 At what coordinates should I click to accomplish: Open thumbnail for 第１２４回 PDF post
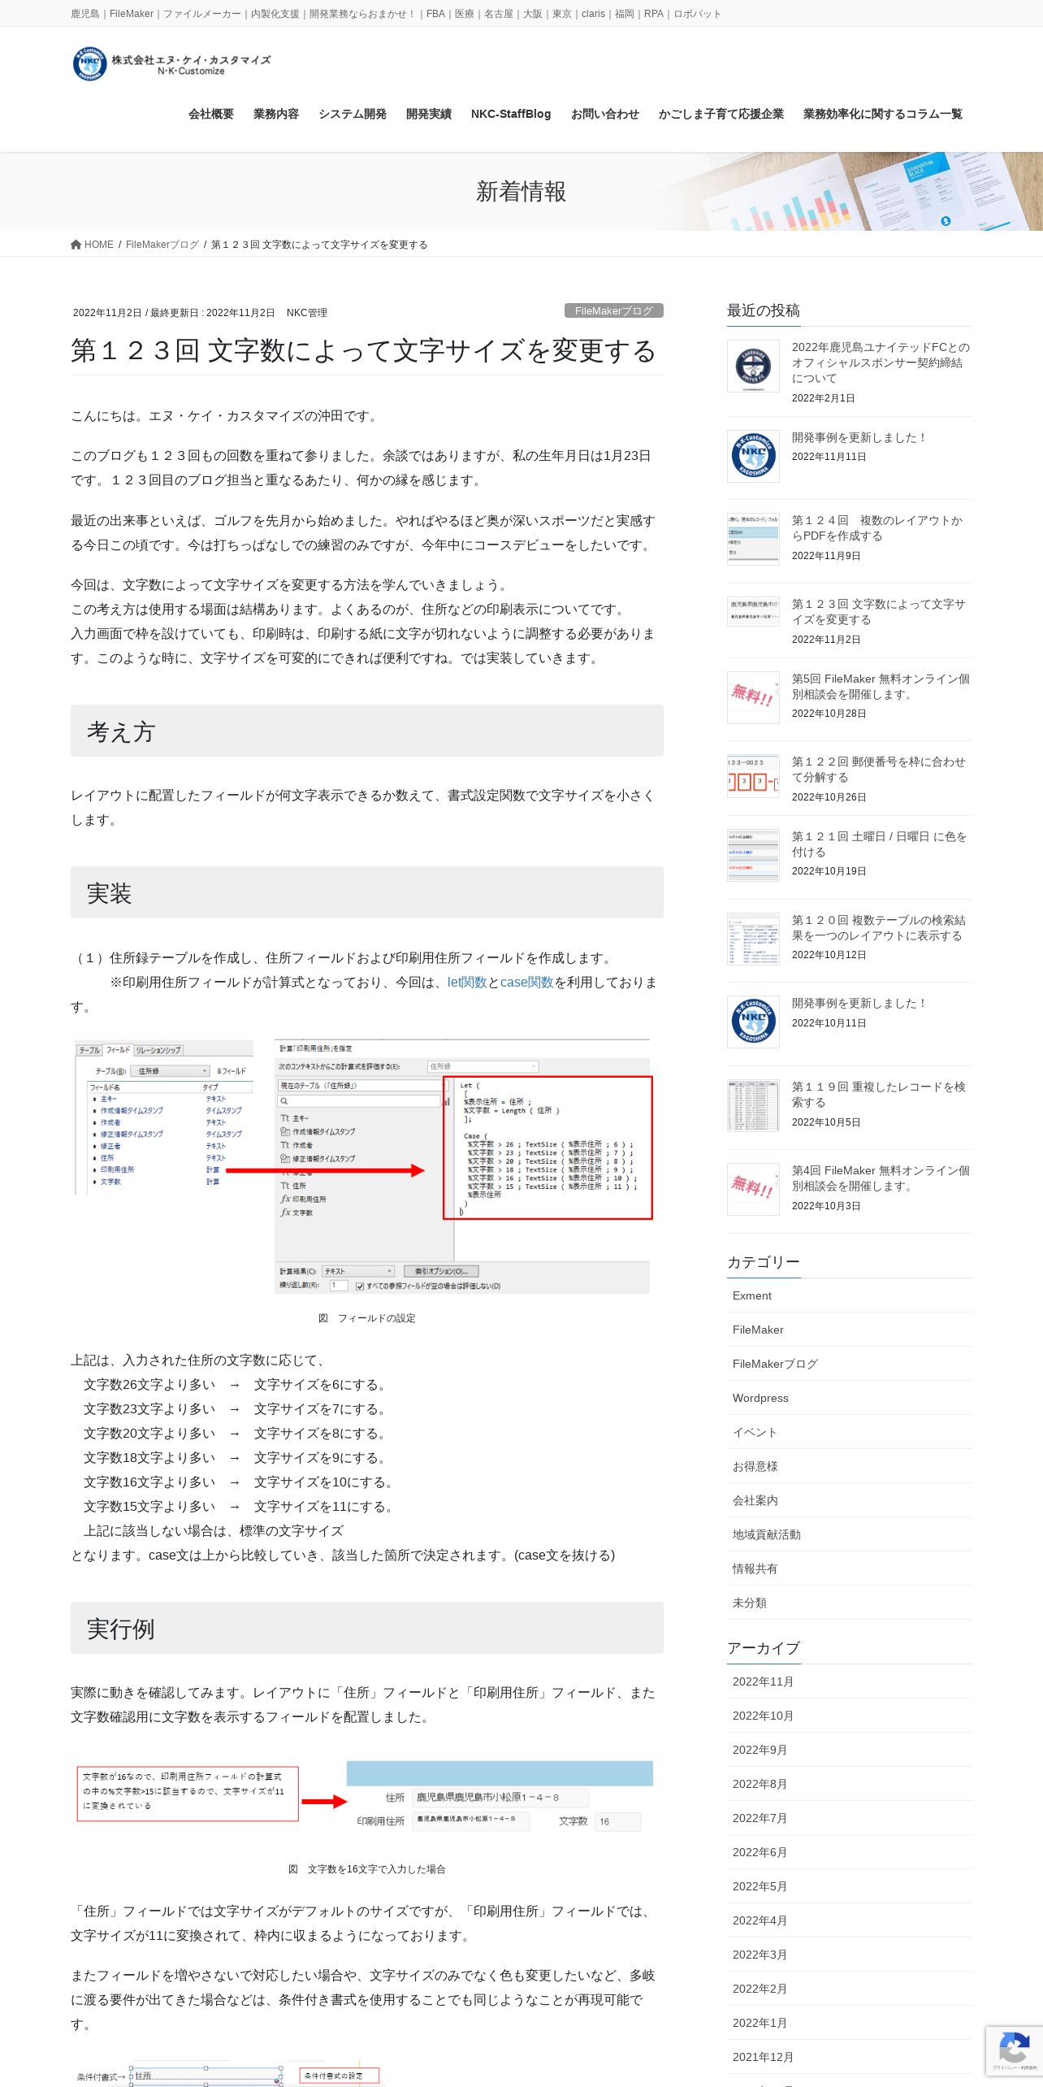tap(753, 539)
